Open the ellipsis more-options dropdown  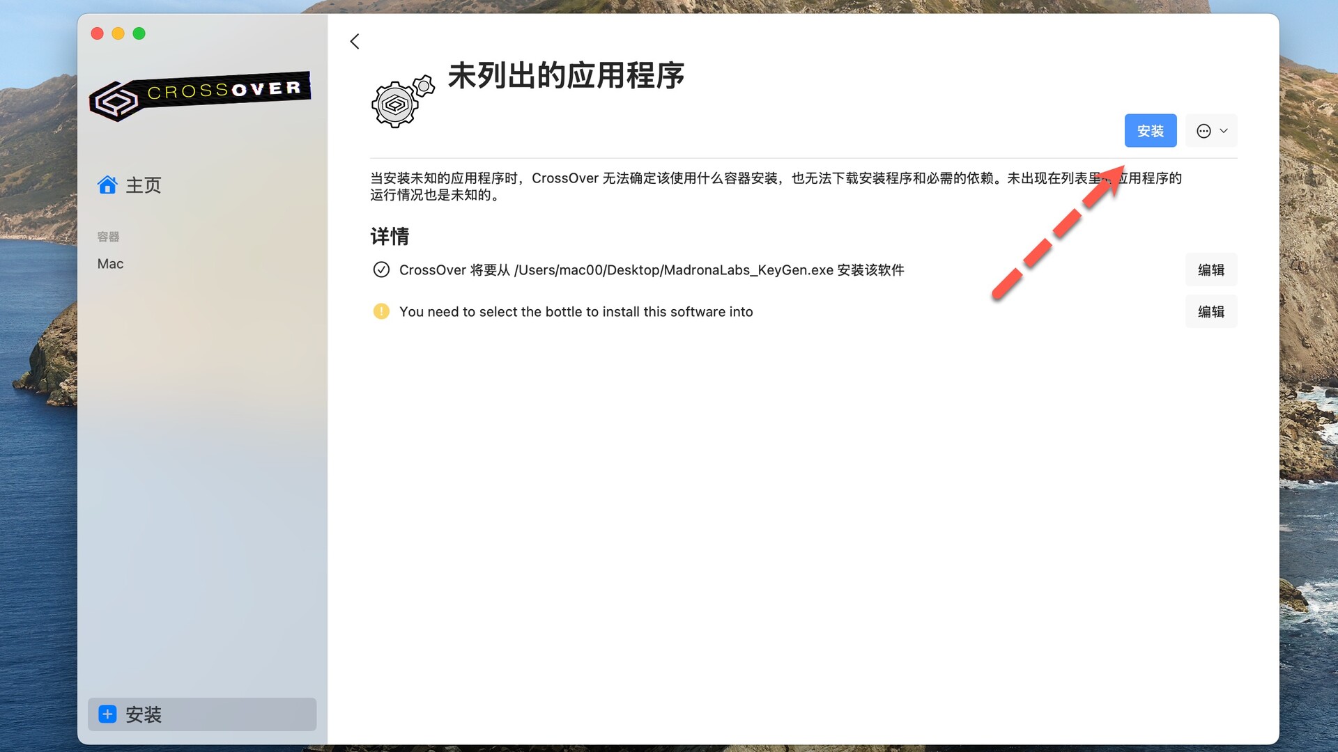click(1212, 131)
